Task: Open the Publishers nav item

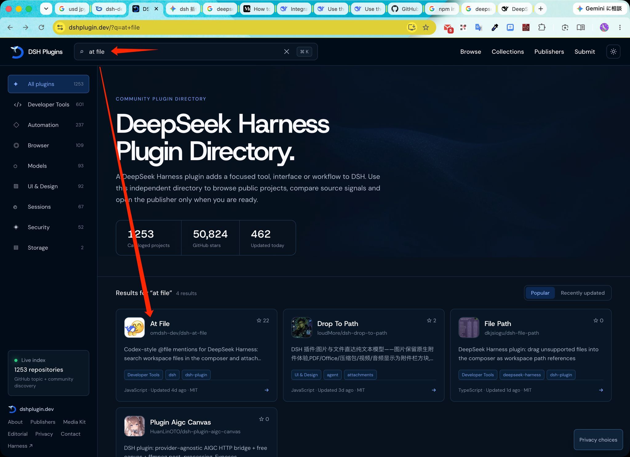Action: [x=549, y=52]
